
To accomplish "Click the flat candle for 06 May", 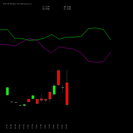I will pos(16,102).
